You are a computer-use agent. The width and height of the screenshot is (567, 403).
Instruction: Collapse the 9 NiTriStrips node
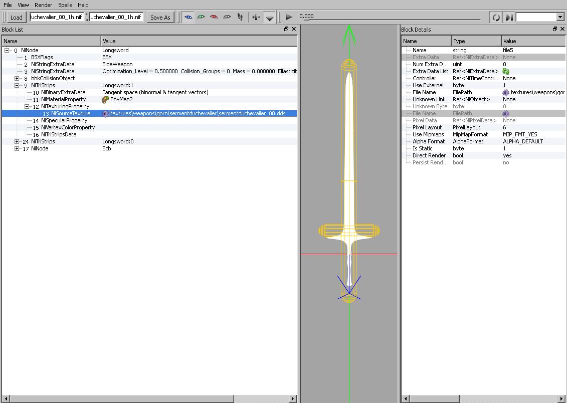click(17, 85)
